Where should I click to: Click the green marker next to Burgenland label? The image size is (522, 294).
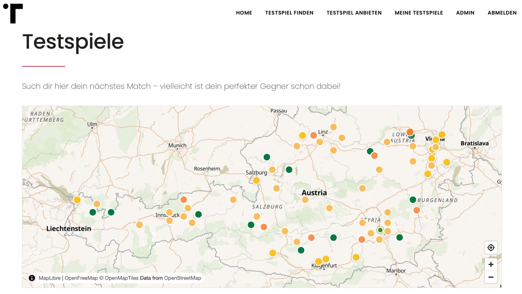[413, 200]
